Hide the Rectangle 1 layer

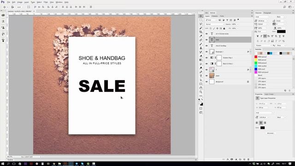[206, 52]
